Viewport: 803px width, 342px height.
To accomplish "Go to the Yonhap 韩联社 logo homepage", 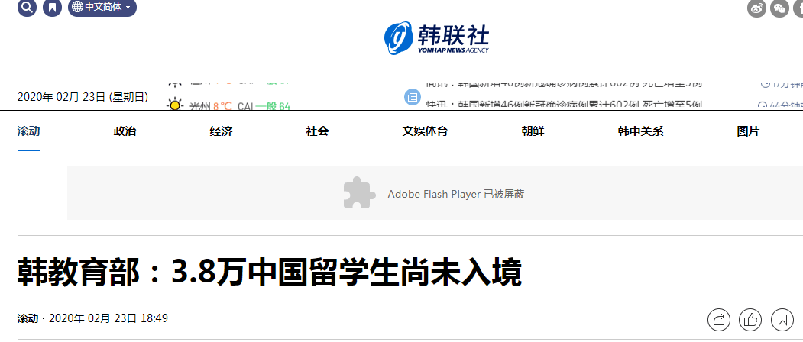I will point(436,38).
